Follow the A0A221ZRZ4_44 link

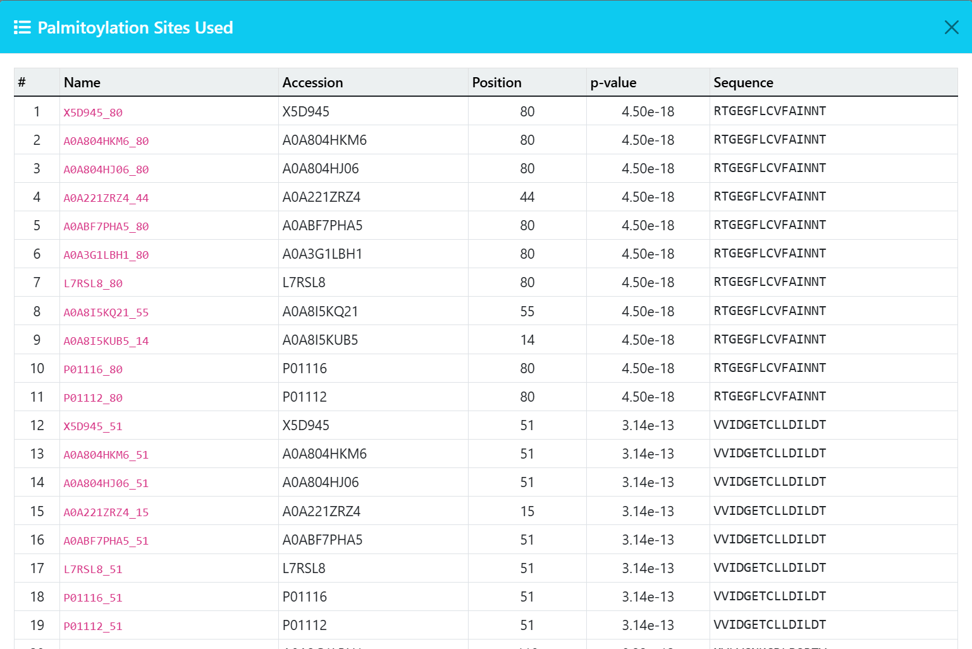(x=106, y=198)
